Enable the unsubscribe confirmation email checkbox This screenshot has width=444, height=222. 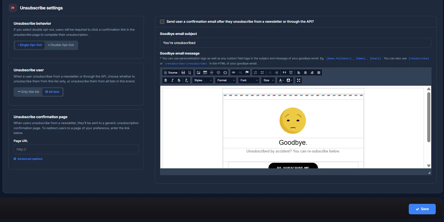tap(162, 22)
